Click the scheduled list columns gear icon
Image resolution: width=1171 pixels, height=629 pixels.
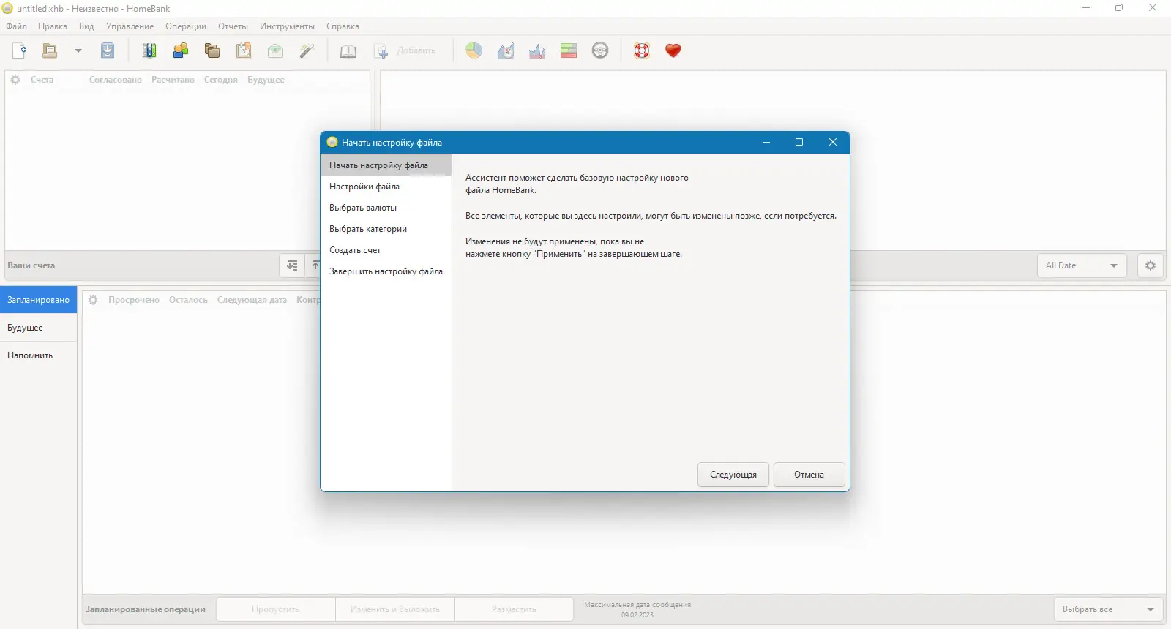pyautogui.click(x=93, y=300)
